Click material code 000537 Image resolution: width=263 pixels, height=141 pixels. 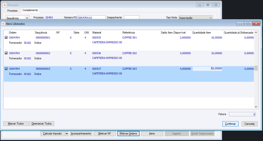coord(97,69)
